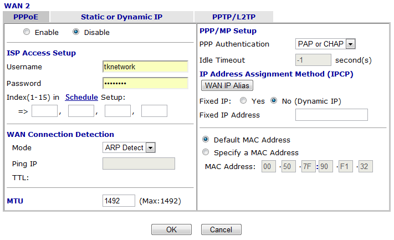Screen dimensions: 394x240
Task: Choose Yes for Fixed IP
Action: pos(243,101)
